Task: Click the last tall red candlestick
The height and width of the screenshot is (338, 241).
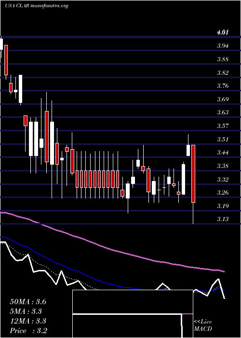Action: click(x=193, y=174)
